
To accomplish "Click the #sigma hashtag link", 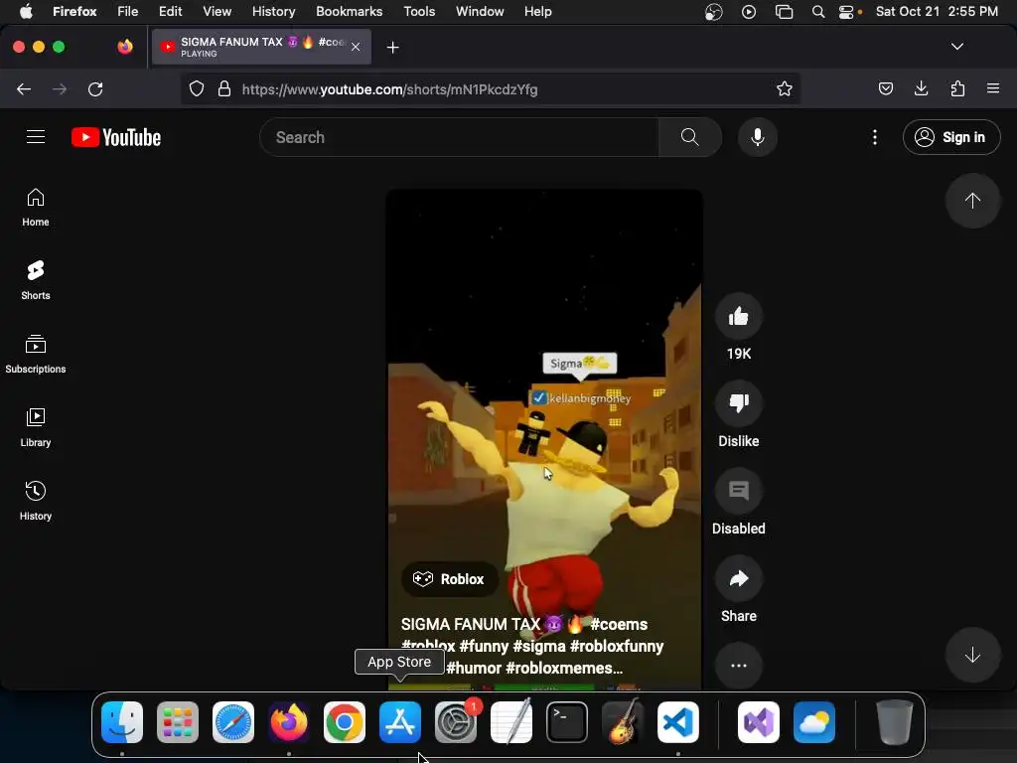I will (x=539, y=646).
